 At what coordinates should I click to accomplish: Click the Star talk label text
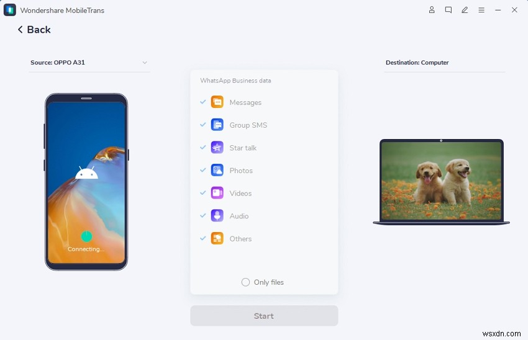243,148
